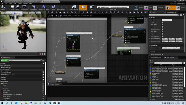Add a new graph with the plus icon
Viewport: 186px width, 105px height.
point(43,63)
